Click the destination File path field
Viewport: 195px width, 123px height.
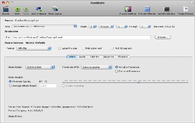pos(81,37)
